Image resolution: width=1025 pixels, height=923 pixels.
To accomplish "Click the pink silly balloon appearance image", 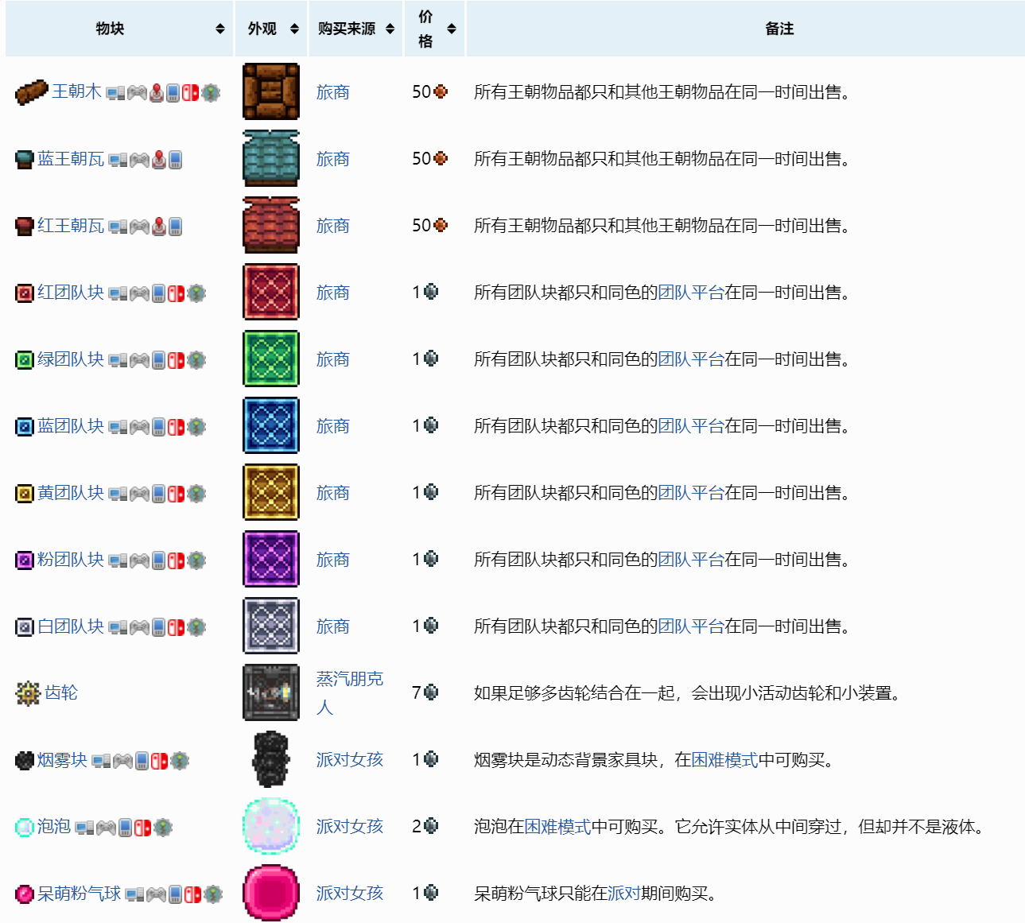I will pos(270,893).
